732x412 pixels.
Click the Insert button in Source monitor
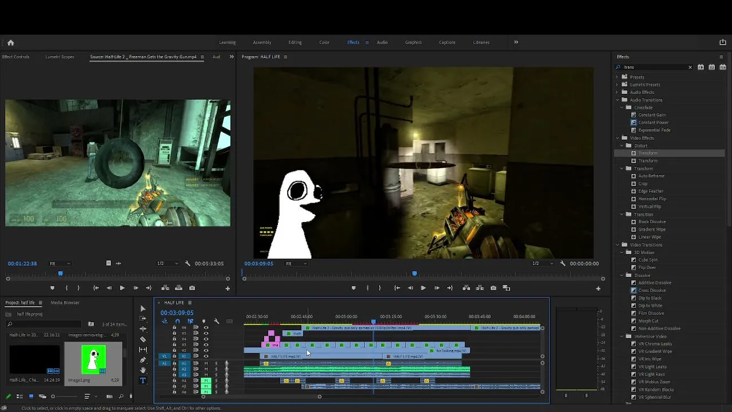point(165,288)
